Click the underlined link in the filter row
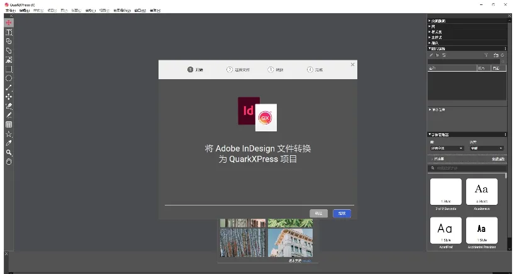This screenshot has width=519, height=274. [498, 159]
